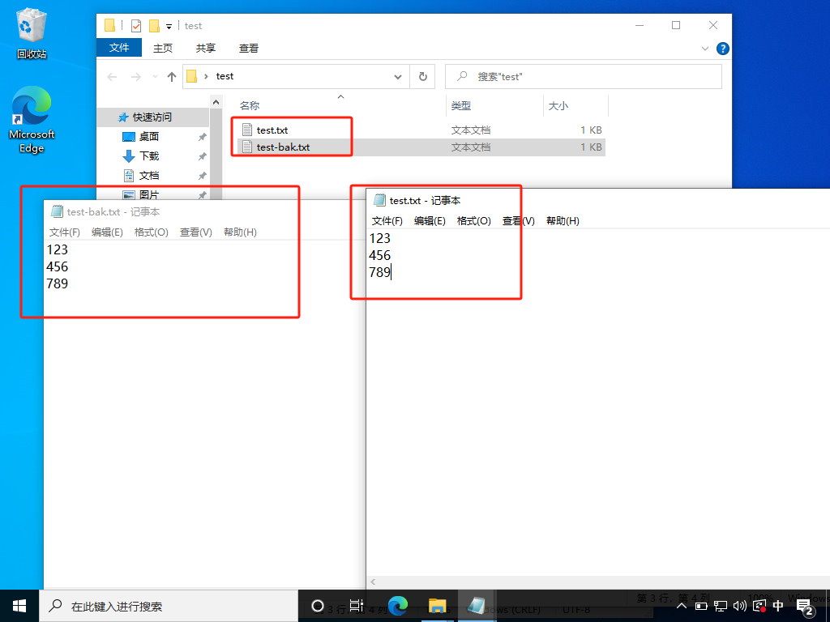Viewport: 830px width, 622px height.
Task: Click the help question mark in Explorer
Action: [x=722, y=48]
